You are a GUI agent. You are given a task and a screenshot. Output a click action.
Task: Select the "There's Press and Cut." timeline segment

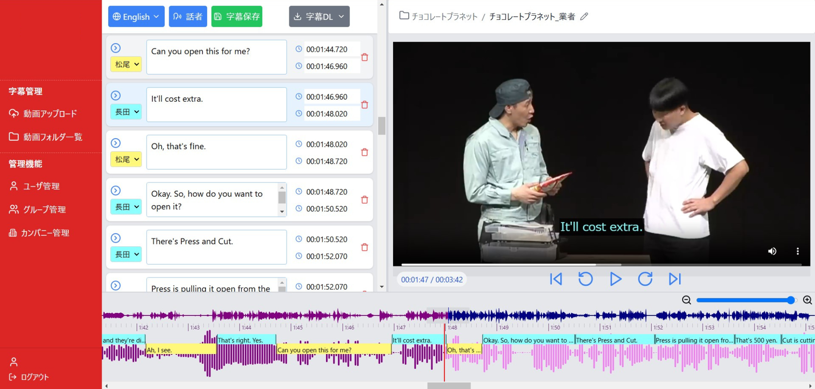tap(615, 340)
